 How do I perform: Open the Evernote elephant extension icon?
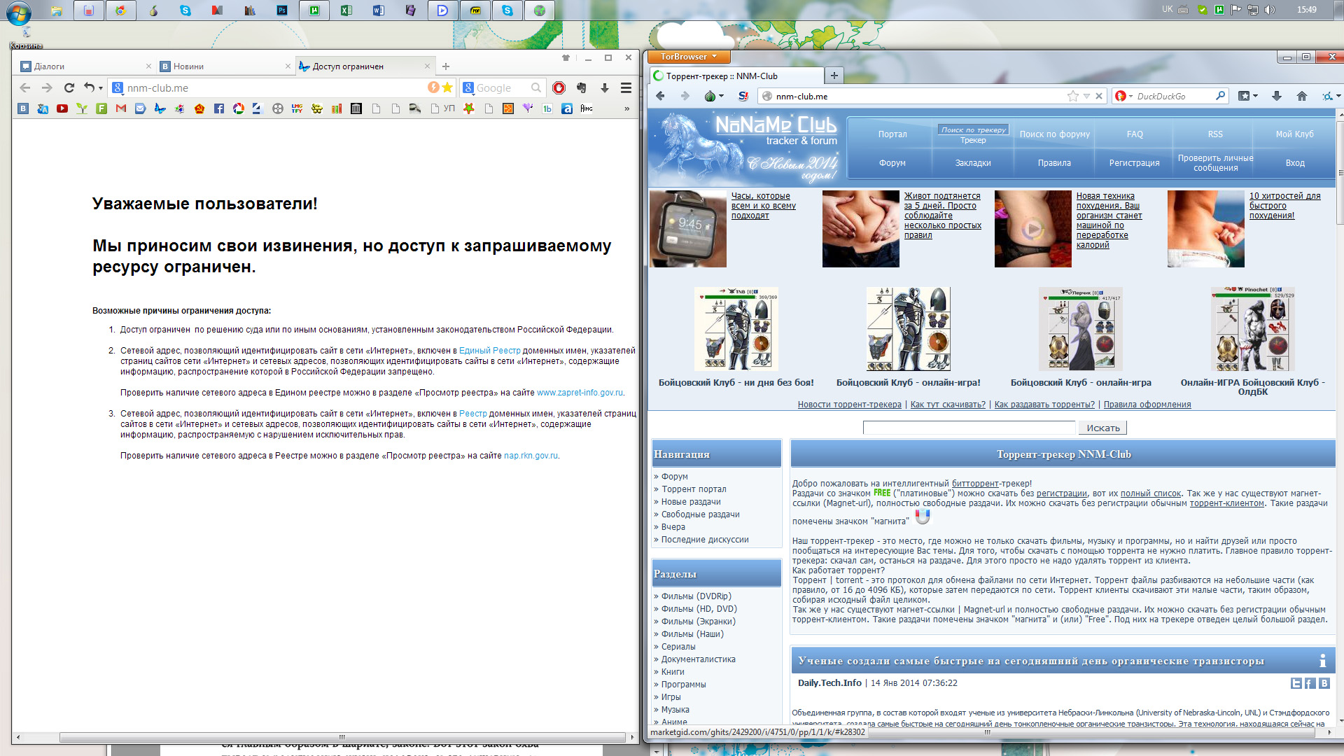tap(581, 88)
